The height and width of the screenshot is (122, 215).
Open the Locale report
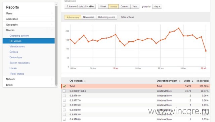pyautogui.click(x=13, y=68)
